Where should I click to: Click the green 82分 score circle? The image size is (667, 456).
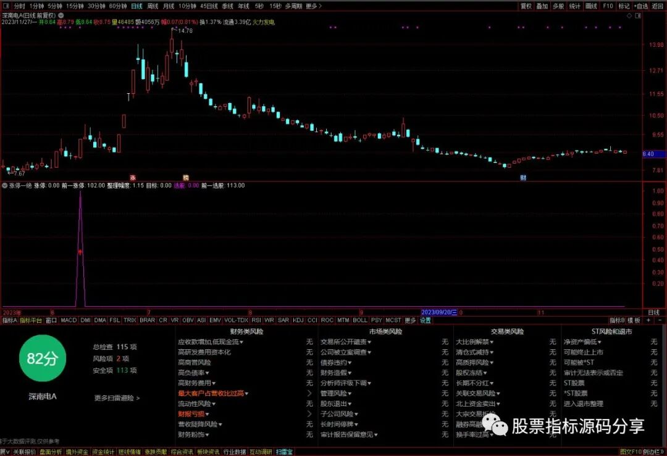coord(43,359)
